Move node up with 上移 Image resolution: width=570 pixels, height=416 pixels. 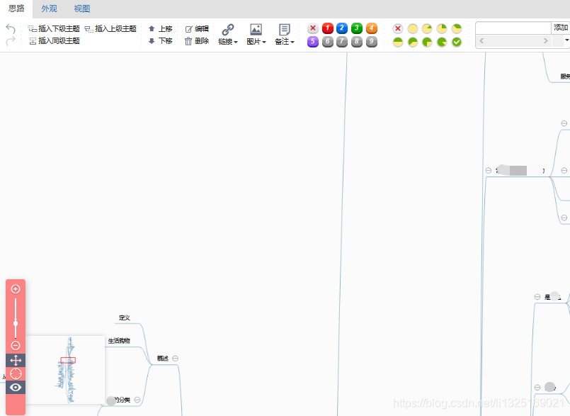coord(160,29)
